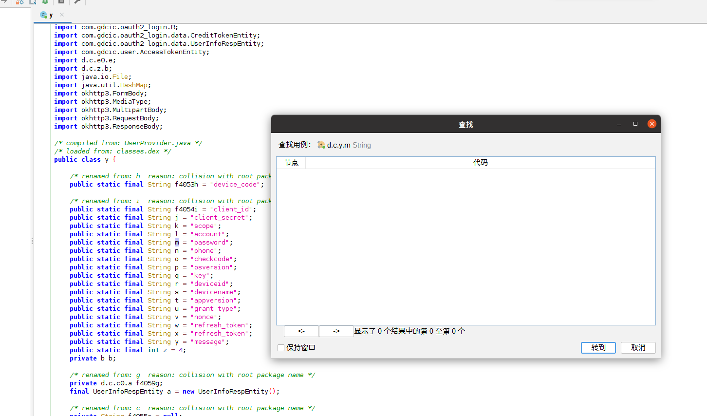Image resolution: width=707 pixels, height=416 pixels.
Task: Click the field icon beside d.c.y.m
Action: 321,145
